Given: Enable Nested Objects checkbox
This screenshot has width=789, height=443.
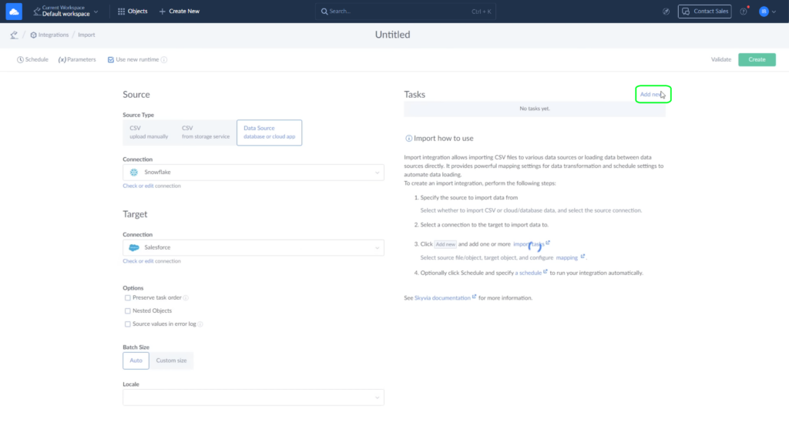Looking at the screenshot, I should coord(128,311).
